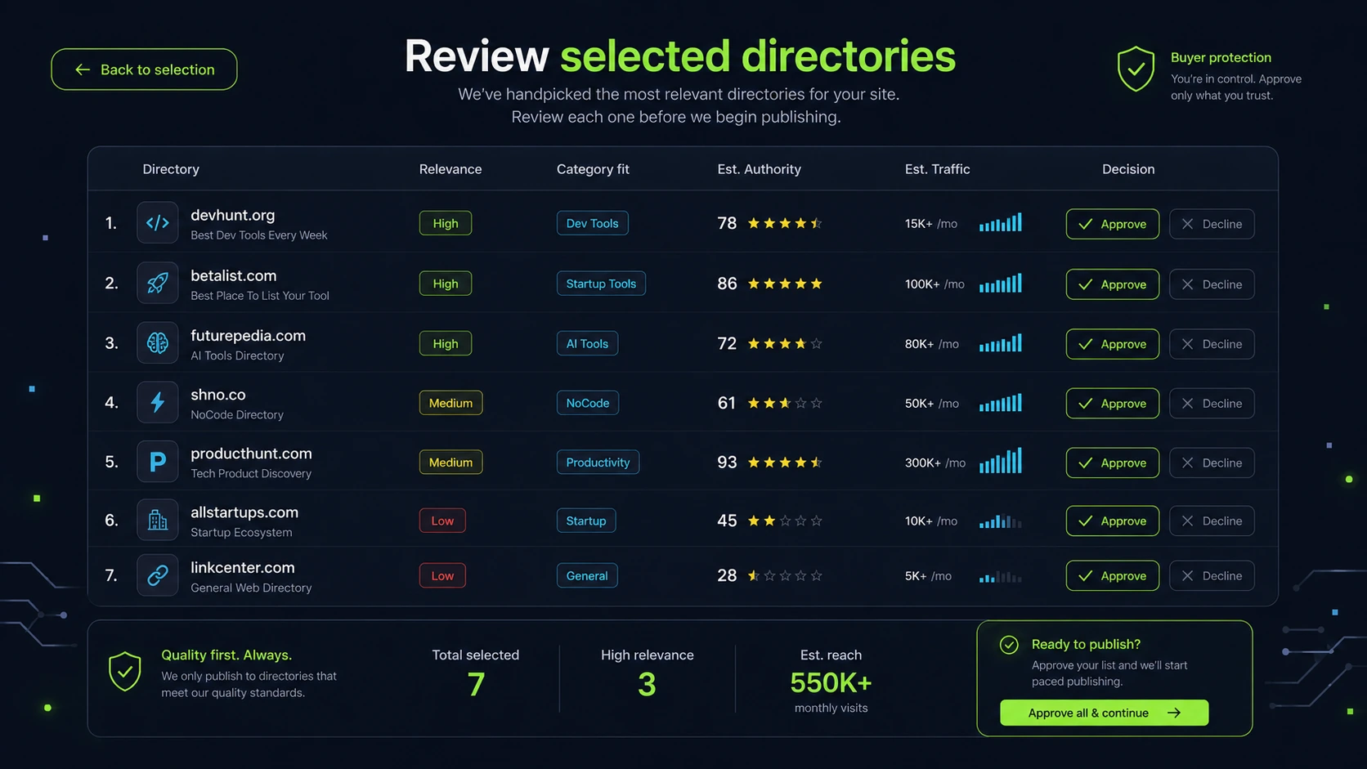Click the Est. Traffic column header

click(937, 169)
